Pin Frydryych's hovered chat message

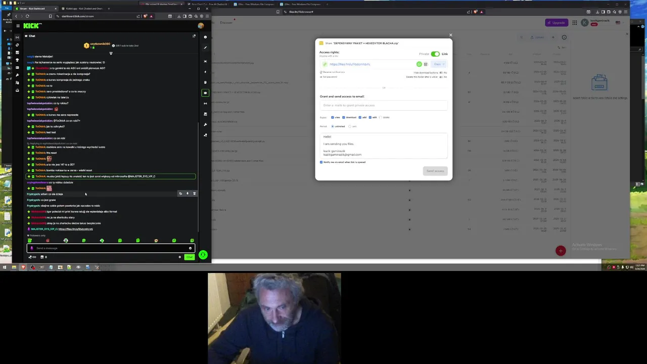[187, 194]
